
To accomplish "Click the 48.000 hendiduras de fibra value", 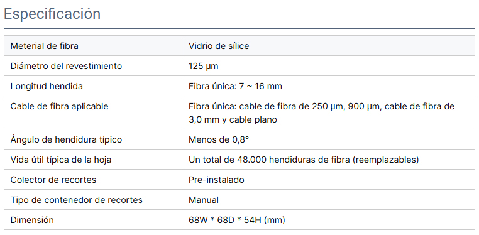I will click(304, 160).
